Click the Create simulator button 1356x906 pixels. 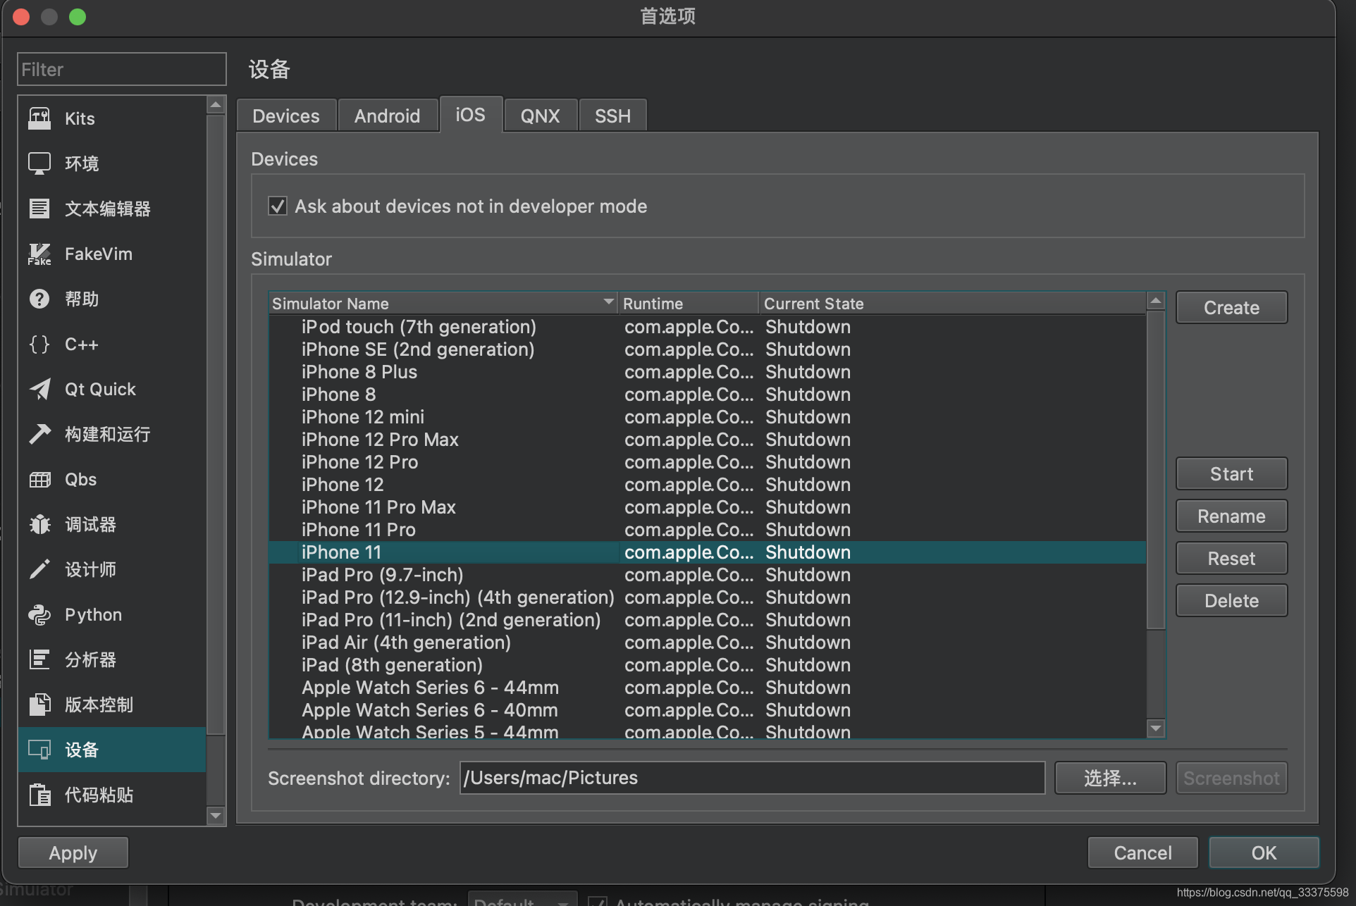coord(1231,308)
